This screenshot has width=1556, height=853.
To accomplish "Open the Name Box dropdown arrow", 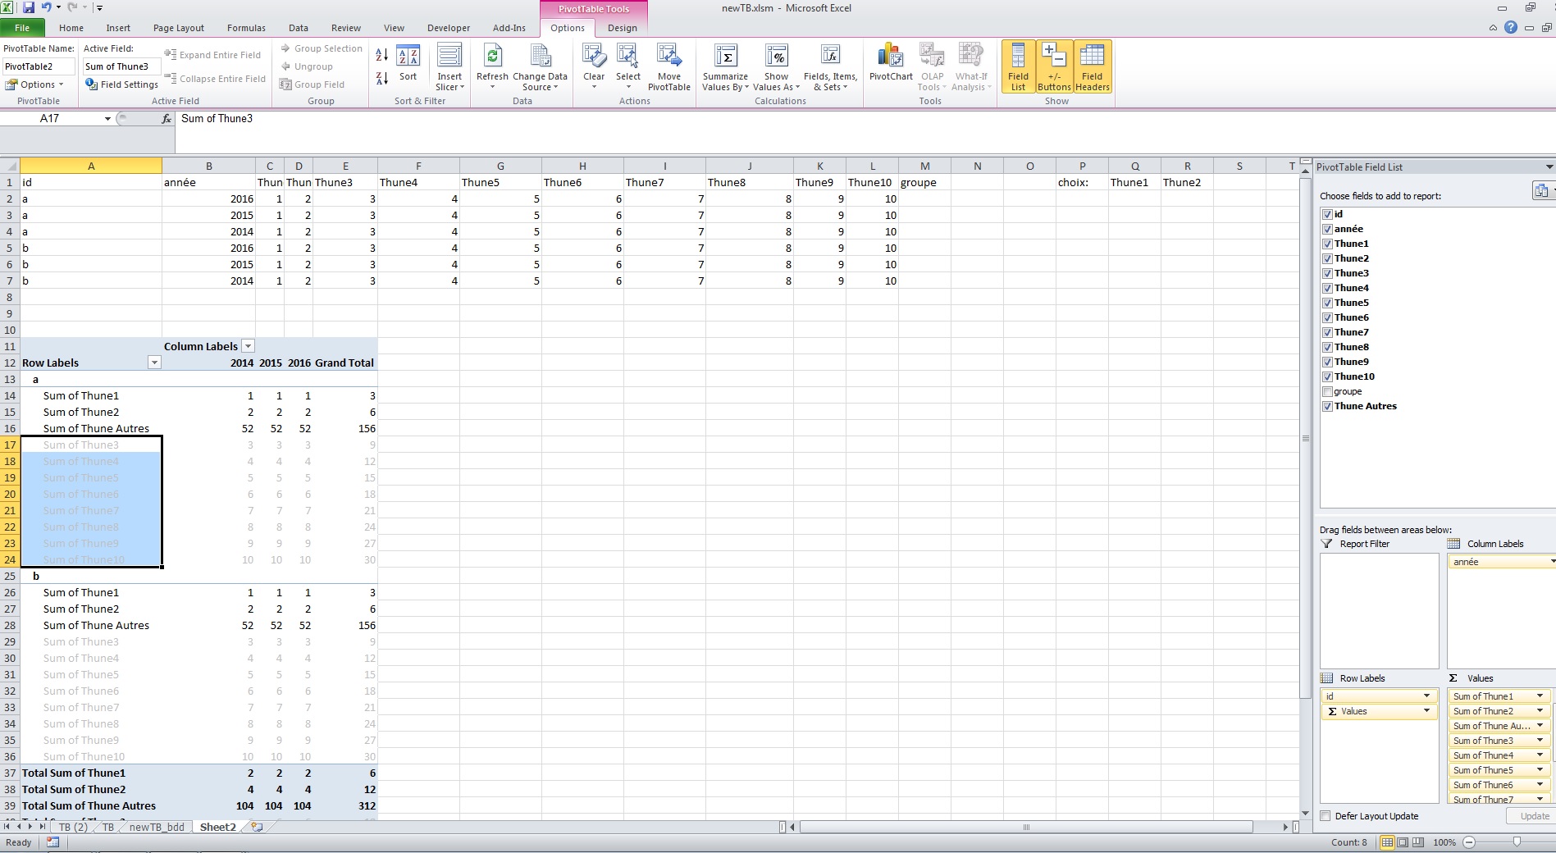I will tap(107, 119).
